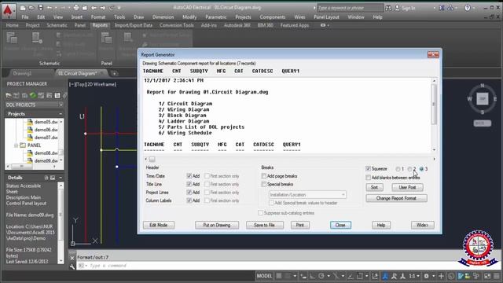
Task: Enable Special breaks checkbox
Action: (x=264, y=184)
